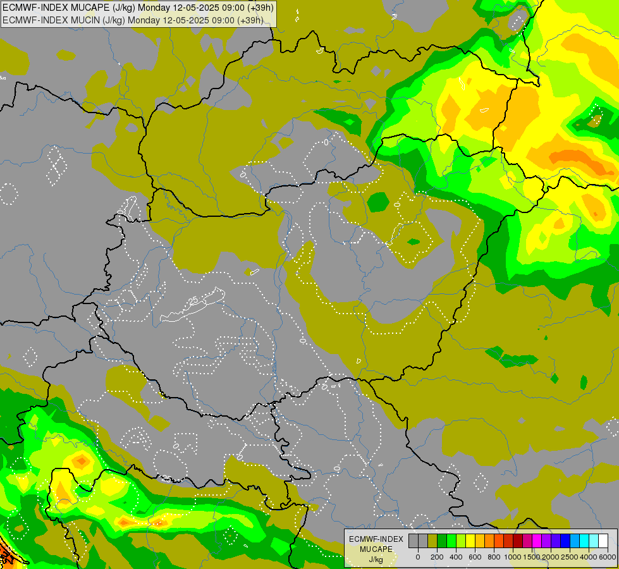
Task: Click the 'MUCAPE' word inside the legend box
Action: pos(376,549)
